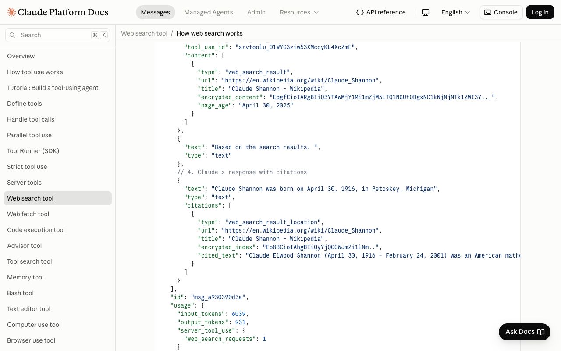
Task: Open the Web fetch tool page
Action: tap(57, 214)
